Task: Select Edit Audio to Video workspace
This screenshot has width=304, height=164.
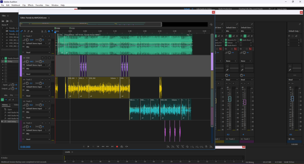Action: point(204,9)
